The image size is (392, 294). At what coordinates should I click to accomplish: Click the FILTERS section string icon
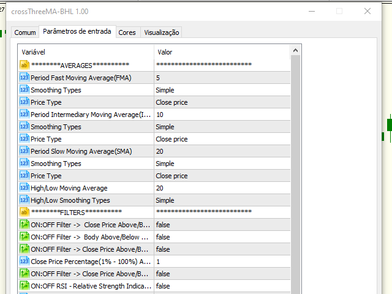coord(24,213)
